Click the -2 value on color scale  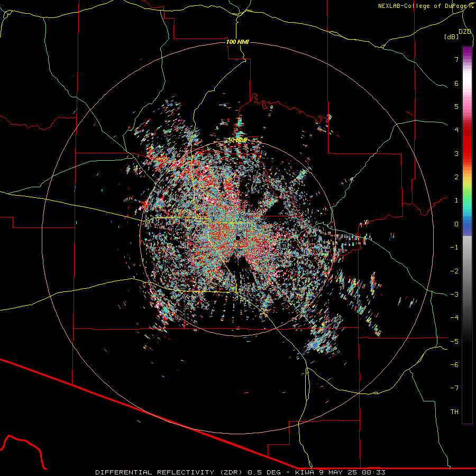pos(454,271)
